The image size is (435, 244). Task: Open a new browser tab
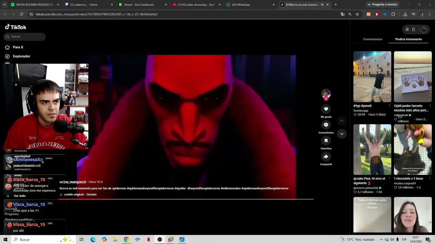tap(336, 5)
